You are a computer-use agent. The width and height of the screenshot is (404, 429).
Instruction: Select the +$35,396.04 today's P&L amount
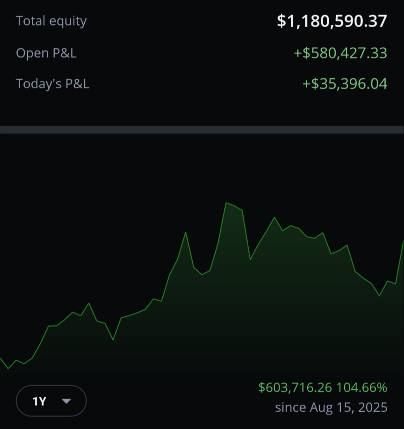tap(345, 84)
